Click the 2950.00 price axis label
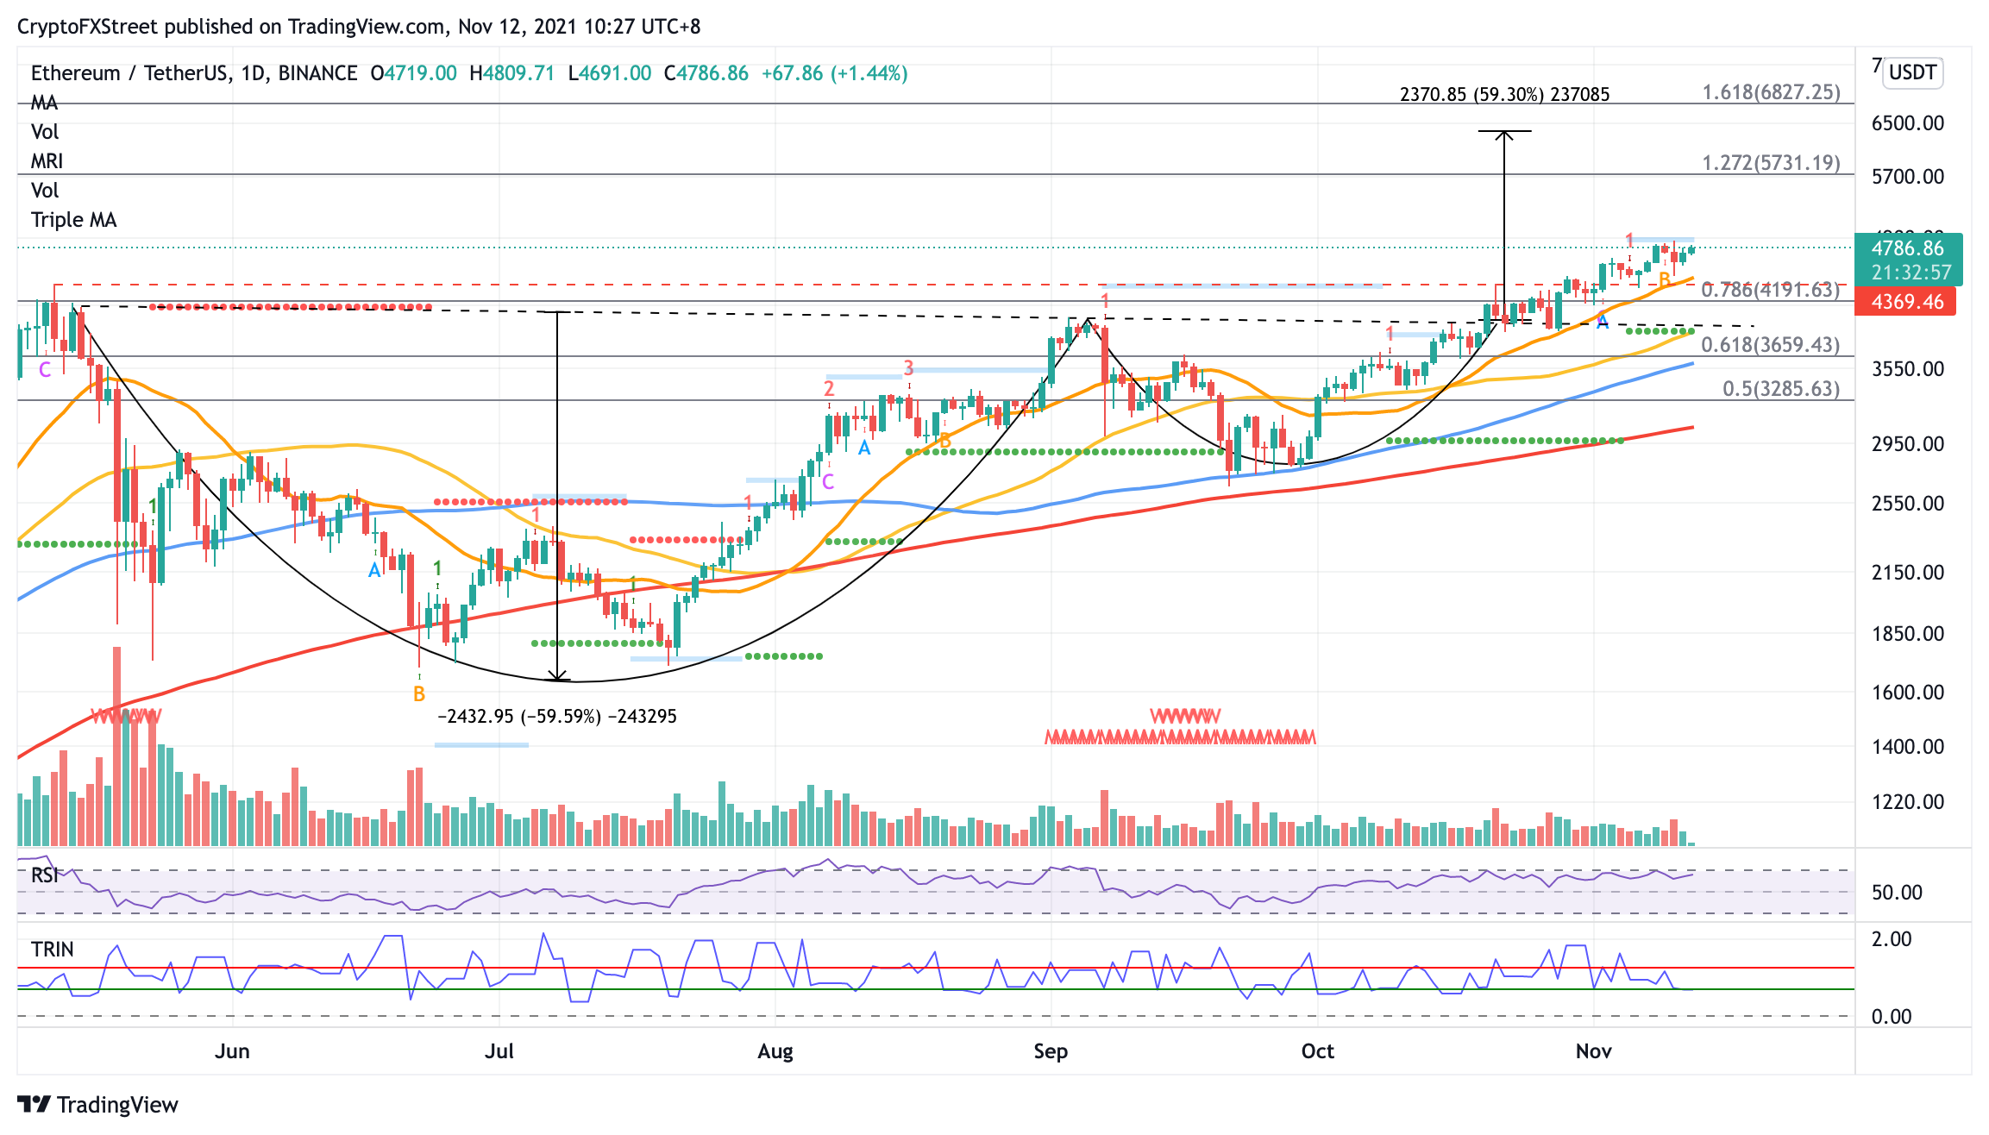The width and height of the screenshot is (1989, 1135). [1908, 444]
